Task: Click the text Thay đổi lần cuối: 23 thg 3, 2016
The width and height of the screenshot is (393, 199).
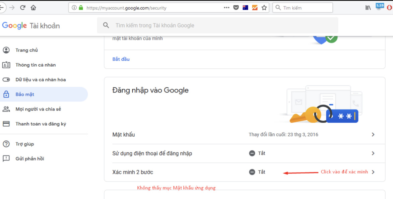Action: (x=283, y=135)
